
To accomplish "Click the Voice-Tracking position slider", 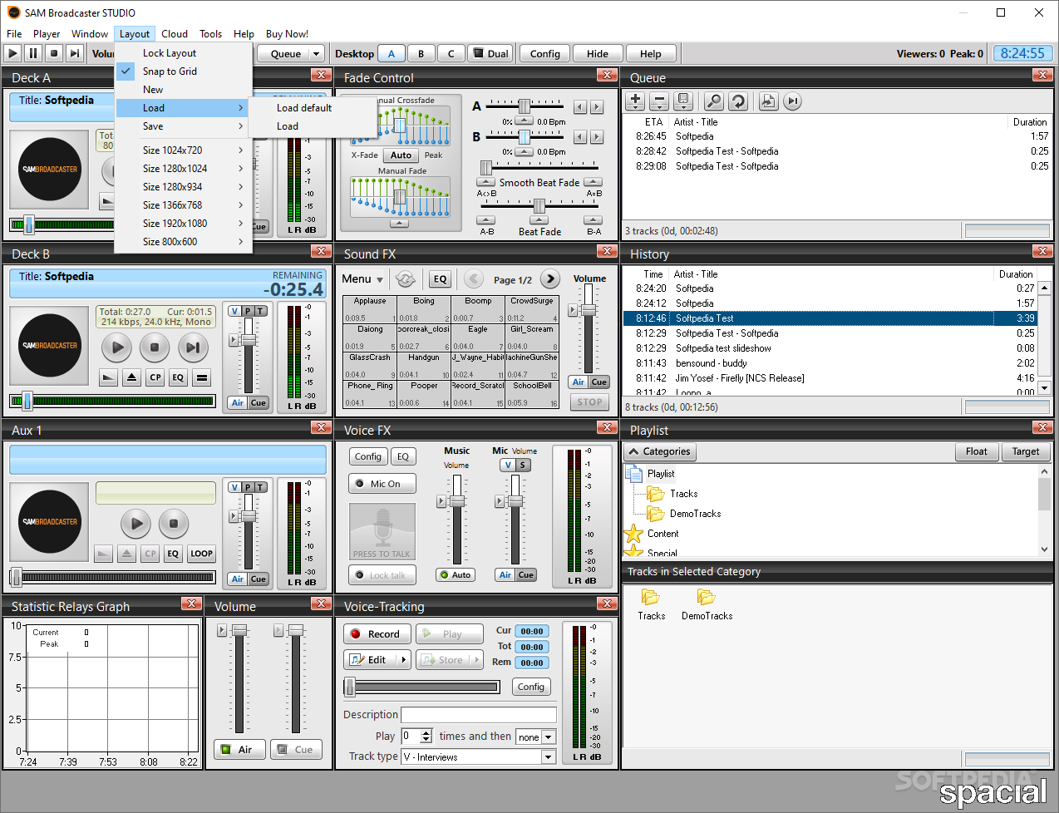I will pyautogui.click(x=422, y=687).
